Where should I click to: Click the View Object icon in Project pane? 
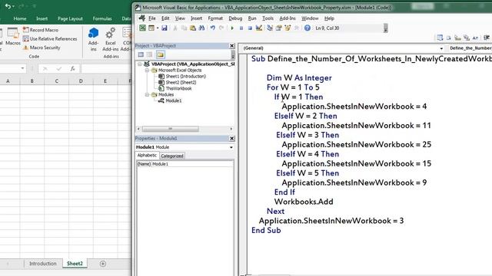point(150,54)
